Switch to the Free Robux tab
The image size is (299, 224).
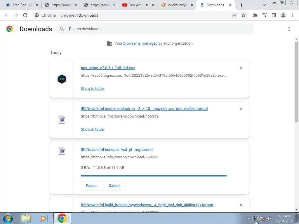[21, 5]
